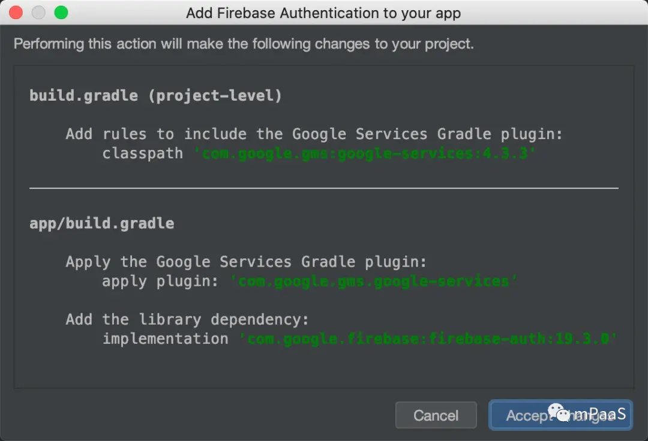Select the green 'com.google.gms.google-services' plugin string

tap(373, 282)
